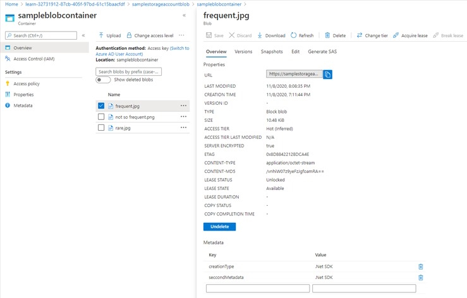Click the Delete trash icon in blob toolbar
Image resolution: width=467 pixels, height=298 pixels.
coord(327,35)
